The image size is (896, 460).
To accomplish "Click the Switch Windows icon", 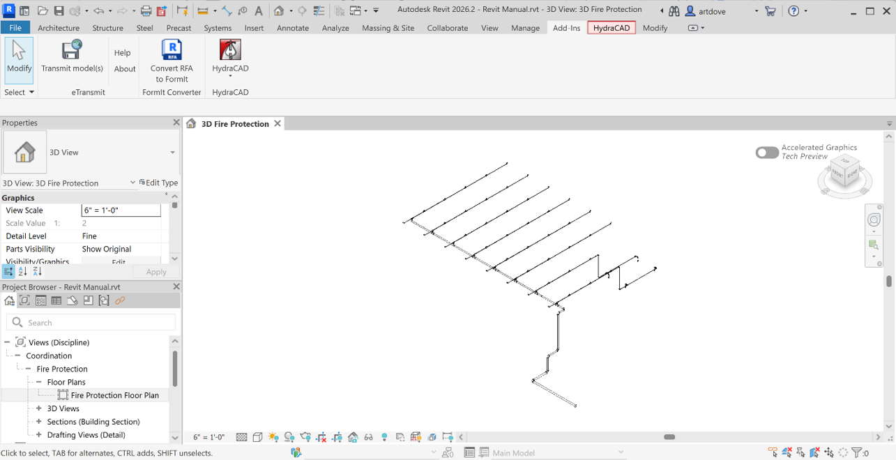I will tap(356, 10).
